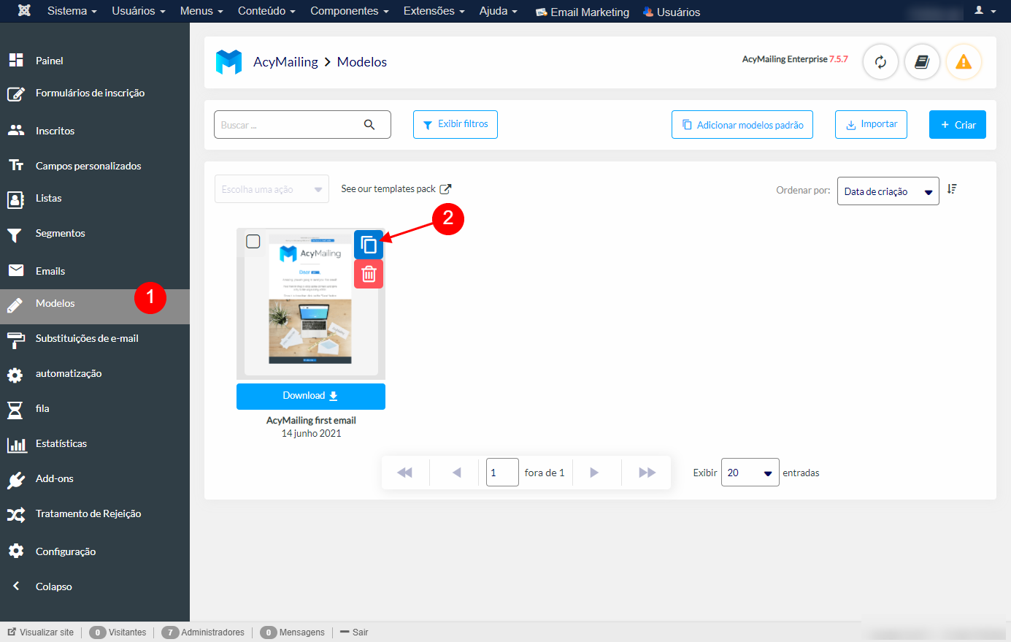1011x642 pixels.
Task: Duplicate the AcyMailing first email template
Action: [369, 244]
